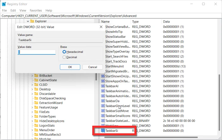222x140 pixels.
Task: Expand the Desktop key
Action: tap(32, 89)
